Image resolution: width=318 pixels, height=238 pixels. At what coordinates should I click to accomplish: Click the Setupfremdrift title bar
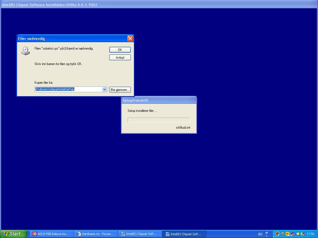click(159, 100)
